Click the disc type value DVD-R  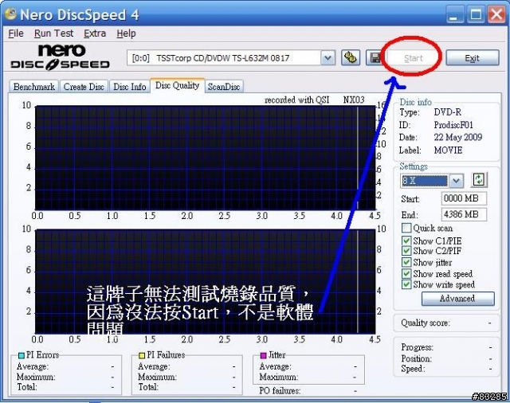coord(447,112)
